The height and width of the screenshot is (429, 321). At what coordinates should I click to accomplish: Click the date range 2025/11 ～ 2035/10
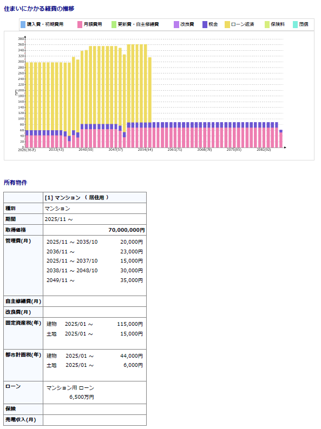click(72, 242)
